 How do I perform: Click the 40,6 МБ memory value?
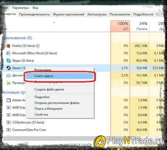(x=142, y=130)
